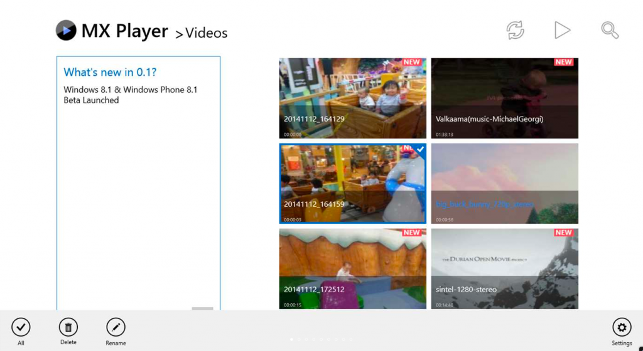Open big_buck_bunny_720p_stereo video
This screenshot has width=643, height=351.
click(504, 183)
